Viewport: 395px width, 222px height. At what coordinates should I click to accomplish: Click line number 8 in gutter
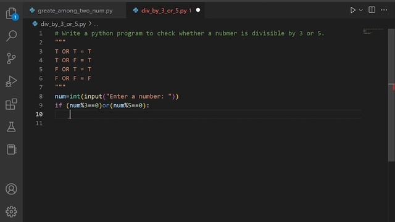[x=41, y=96]
